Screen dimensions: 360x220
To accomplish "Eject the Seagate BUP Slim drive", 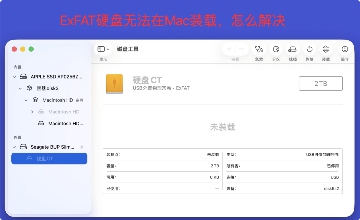I will [x=82, y=147].
